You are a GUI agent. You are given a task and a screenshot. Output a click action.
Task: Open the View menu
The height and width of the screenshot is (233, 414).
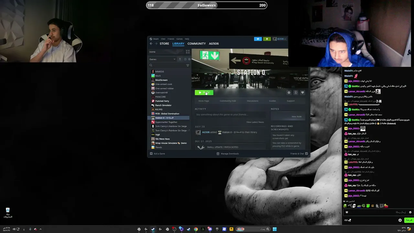tap(163, 39)
